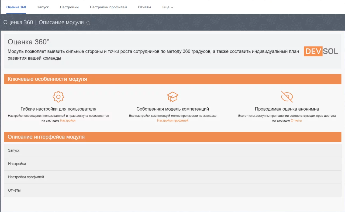Follow the orange "Настройки" link in description
Viewport: 345px width, 212px height.
[68, 121]
